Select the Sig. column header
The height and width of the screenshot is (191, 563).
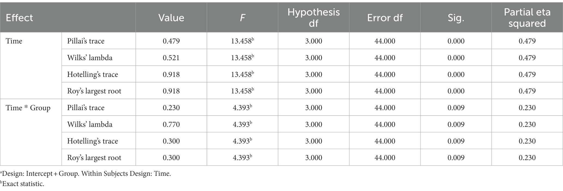click(456, 18)
